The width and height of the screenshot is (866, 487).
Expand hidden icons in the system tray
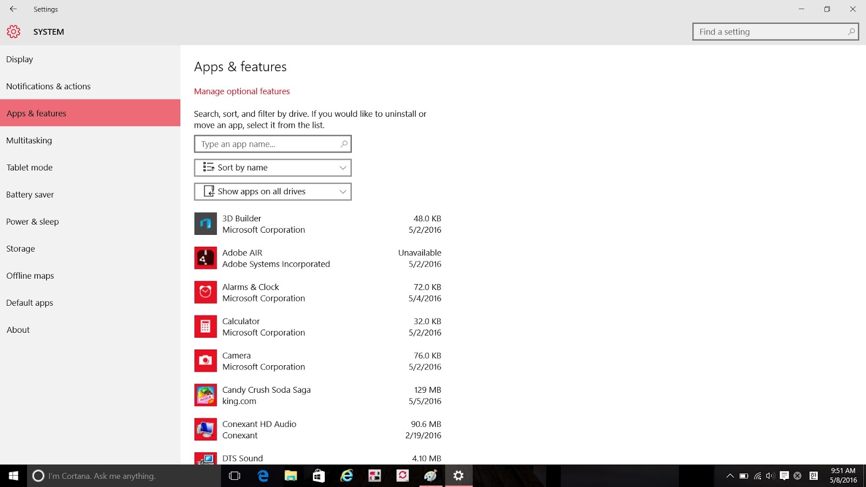coord(730,476)
